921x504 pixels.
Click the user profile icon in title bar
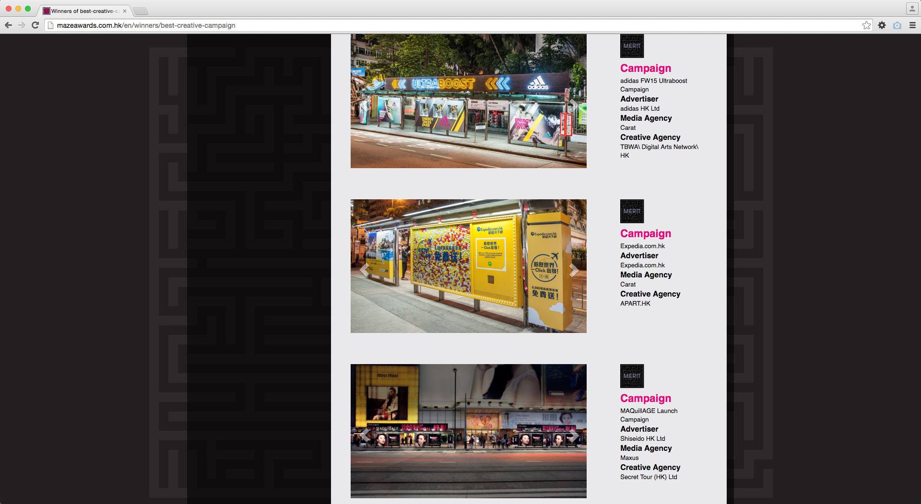click(x=912, y=9)
